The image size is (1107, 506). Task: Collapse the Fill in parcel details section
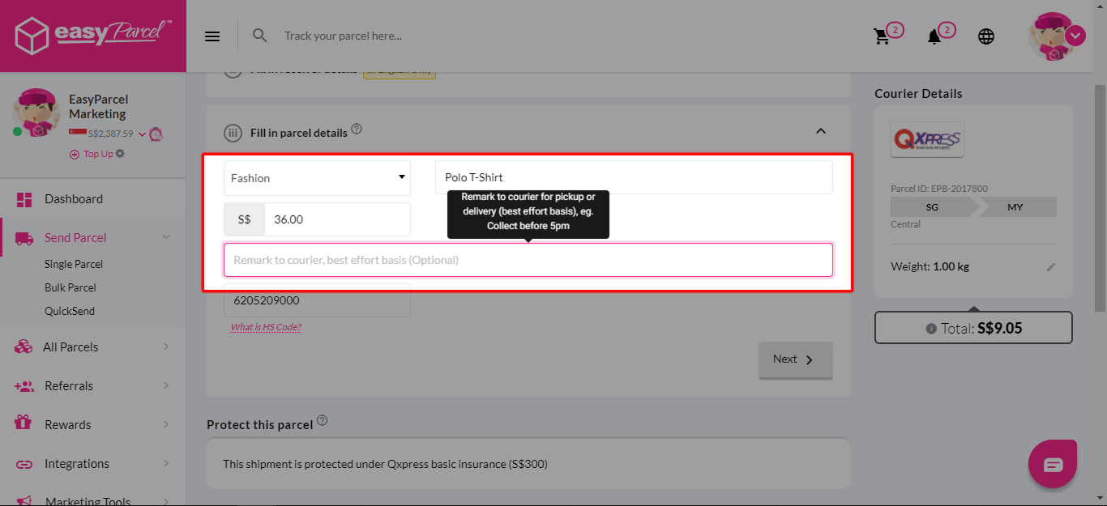coord(820,130)
